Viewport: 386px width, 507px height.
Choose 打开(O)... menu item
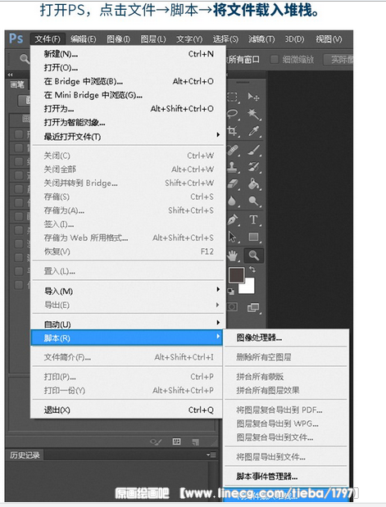tap(128, 68)
